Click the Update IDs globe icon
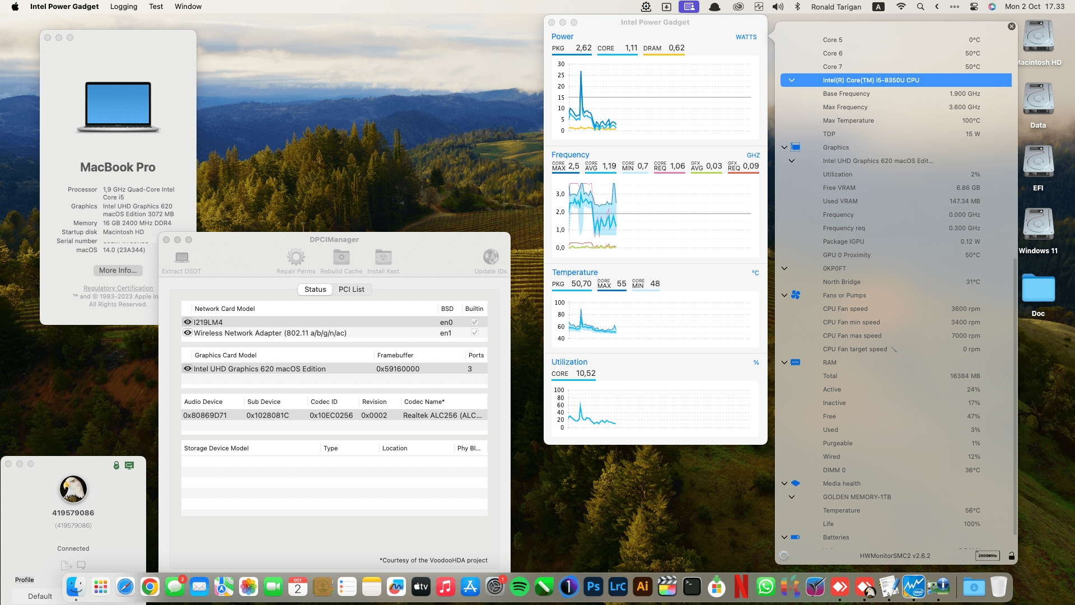The image size is (1075, 605). click(x=490, y=257)
